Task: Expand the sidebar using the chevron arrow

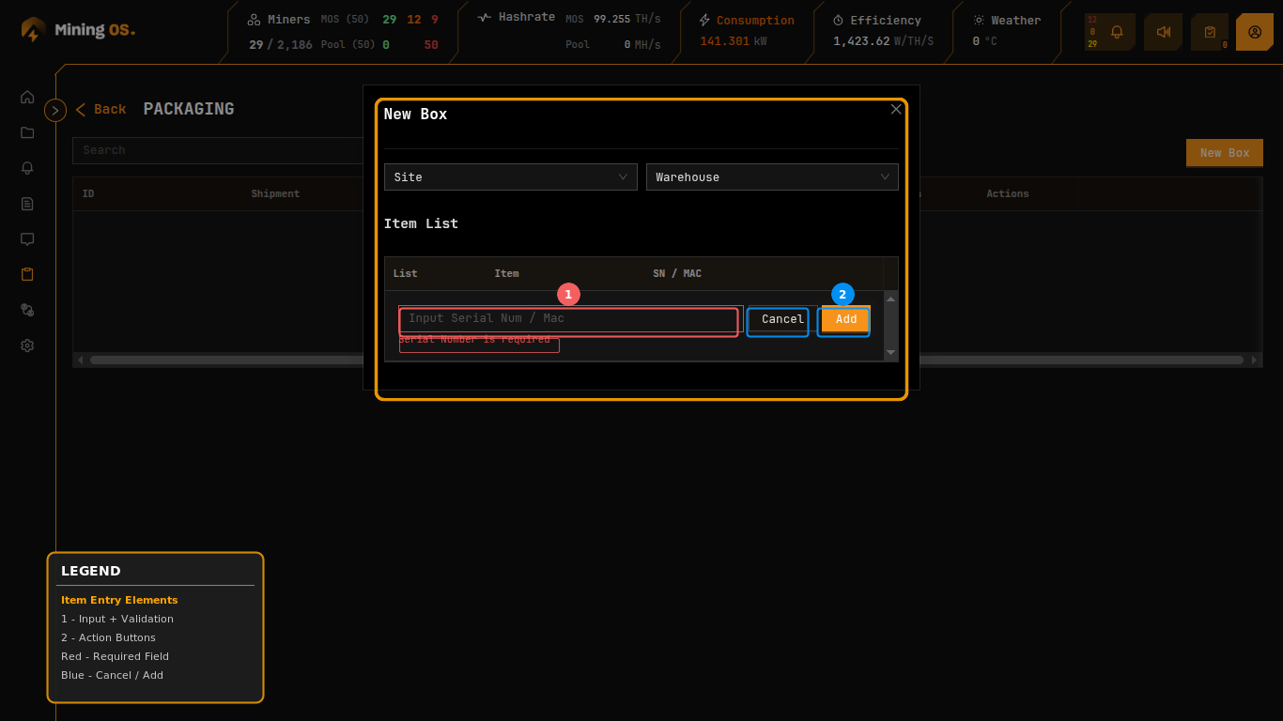Action: pos(54,110)
